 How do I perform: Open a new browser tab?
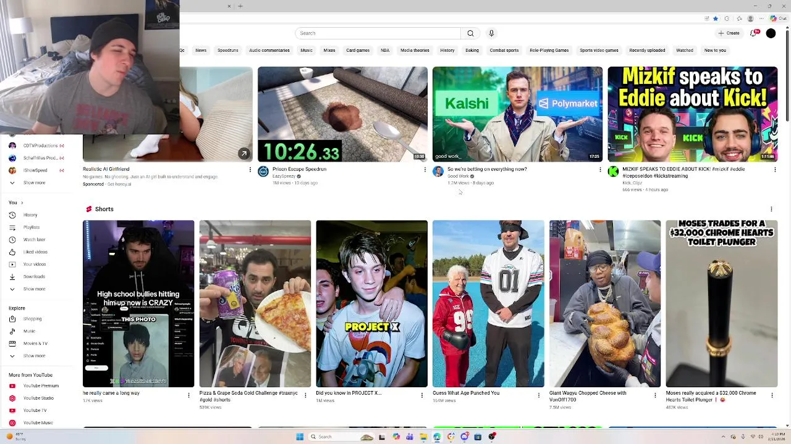pos(240,6)
